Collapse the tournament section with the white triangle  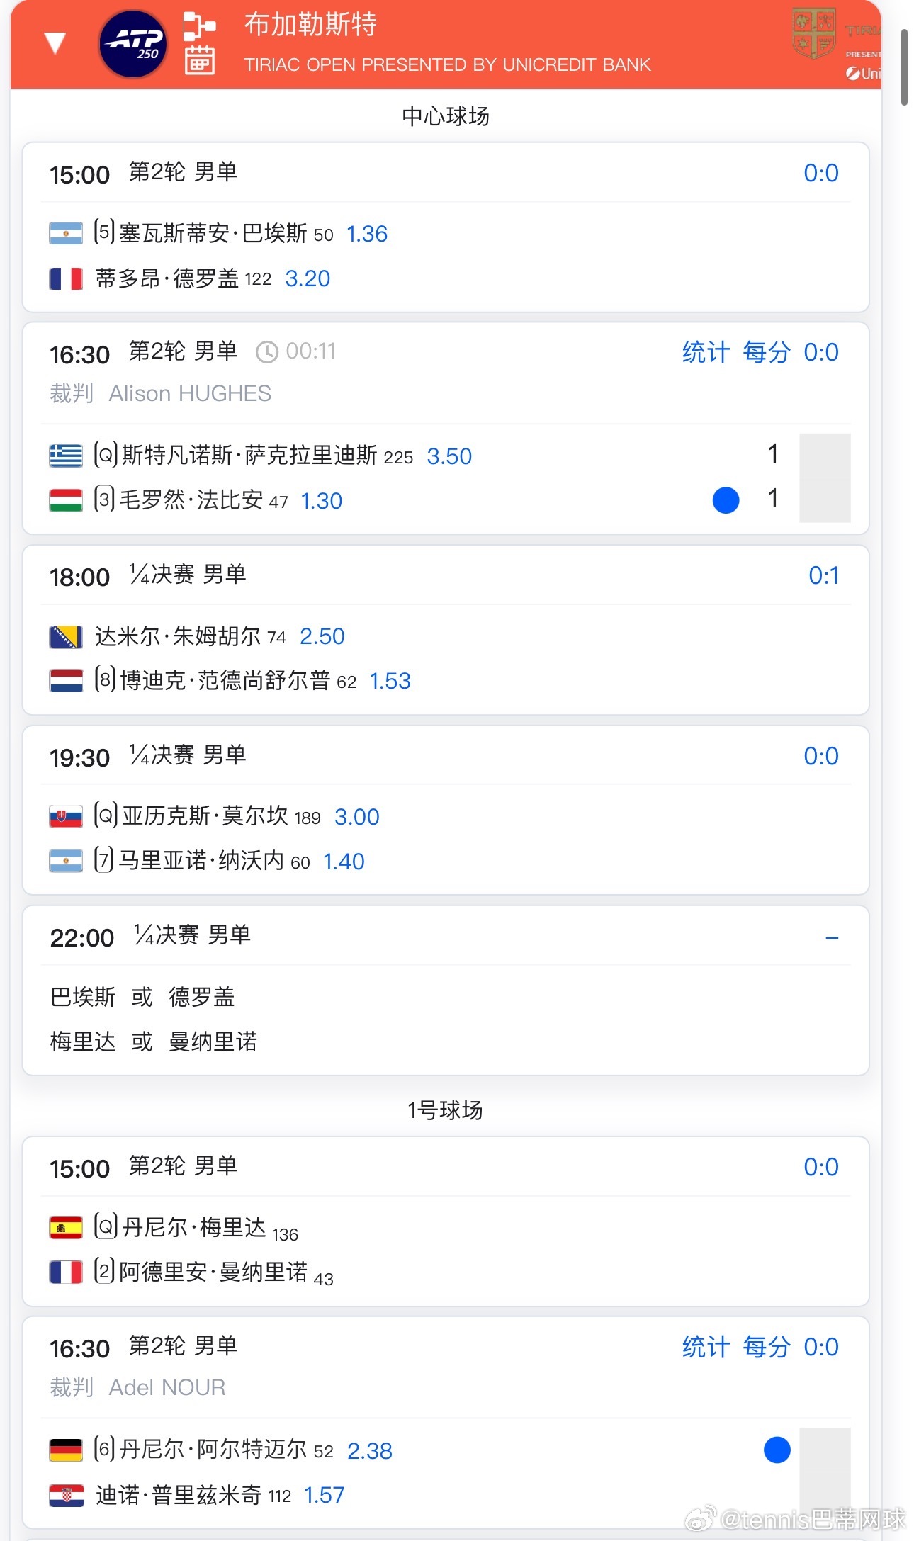[x=55, y=43]
